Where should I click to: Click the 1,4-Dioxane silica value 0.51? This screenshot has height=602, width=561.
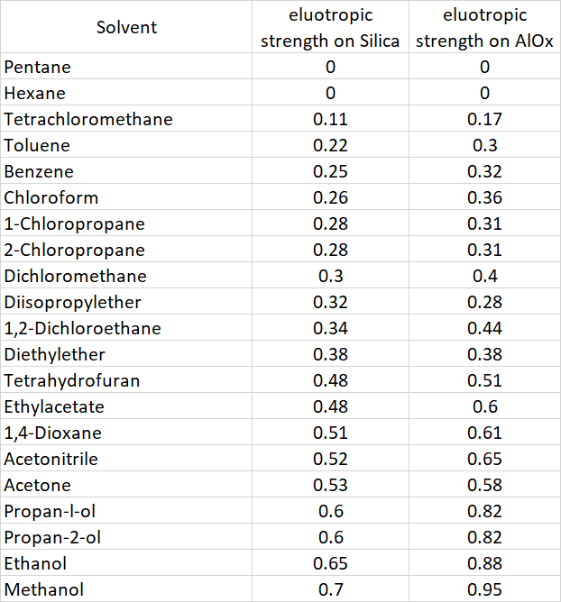(x=330, y=433)
